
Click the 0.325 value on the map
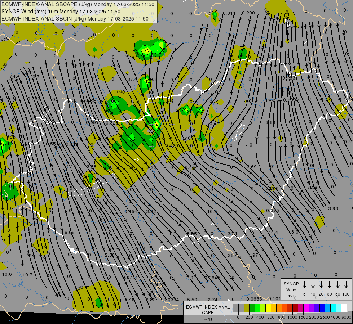(112, 123)
